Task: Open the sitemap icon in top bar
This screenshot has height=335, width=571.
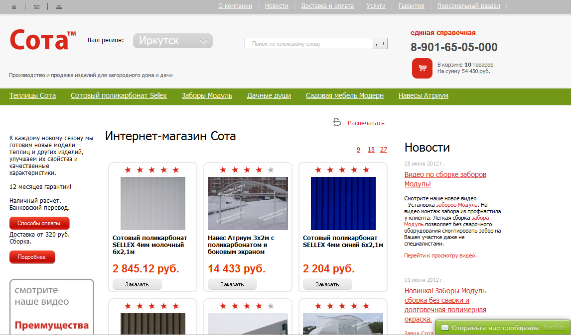Action: click(59, 6)
